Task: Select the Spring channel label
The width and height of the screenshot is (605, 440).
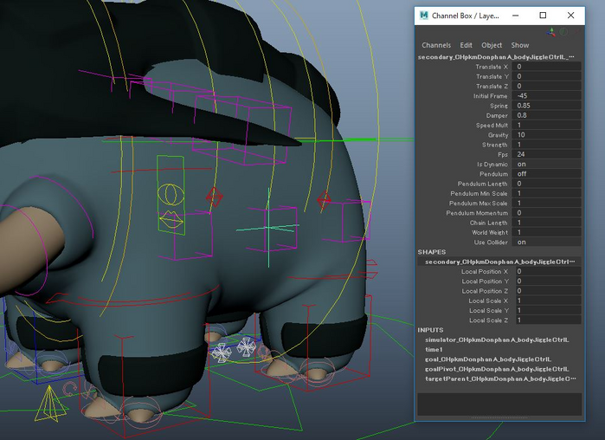Action: [499, 106]
